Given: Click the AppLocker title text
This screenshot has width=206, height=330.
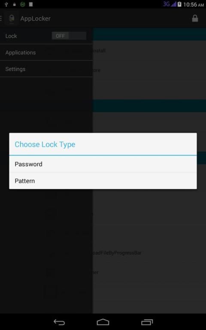Looking at the screenshot, I should click(35, 18).
